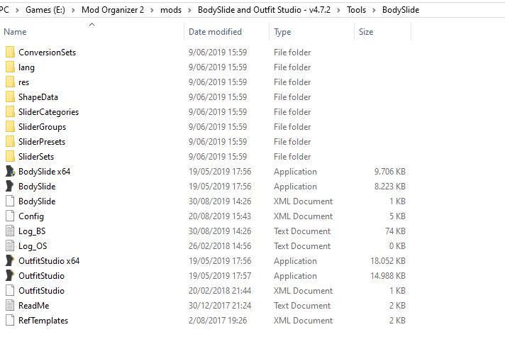Select the res folder name
505x354 pixels.
24,82
